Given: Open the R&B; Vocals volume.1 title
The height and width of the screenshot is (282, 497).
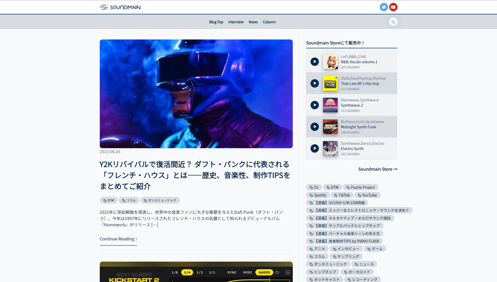Looking at the screenshot, I should pyautogui.click(x=359, y=62).
